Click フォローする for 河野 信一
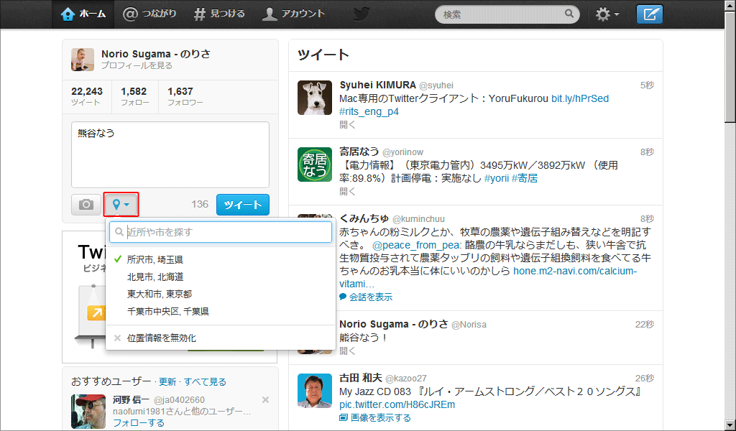Viewport: 736px width, 431px height. 139,422
